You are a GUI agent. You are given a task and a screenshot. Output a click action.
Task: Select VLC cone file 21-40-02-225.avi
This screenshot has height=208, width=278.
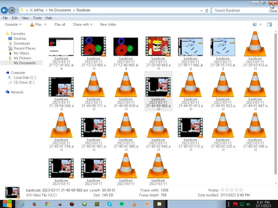pos(223,125)
